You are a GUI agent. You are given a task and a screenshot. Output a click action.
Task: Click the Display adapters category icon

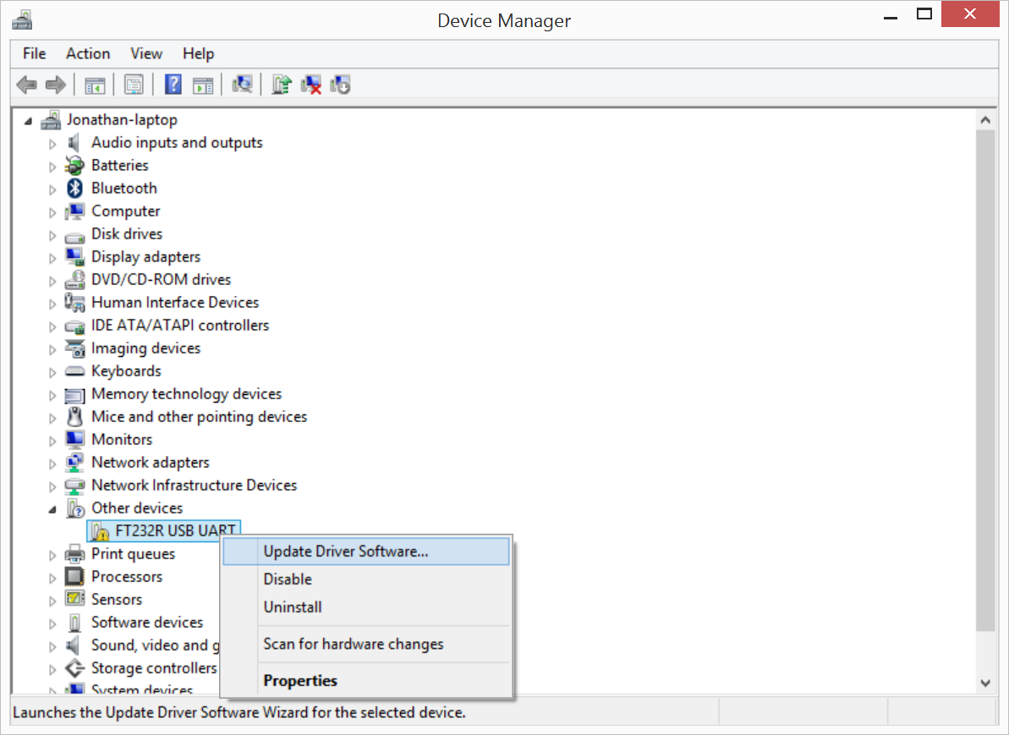tap(74, 257)
